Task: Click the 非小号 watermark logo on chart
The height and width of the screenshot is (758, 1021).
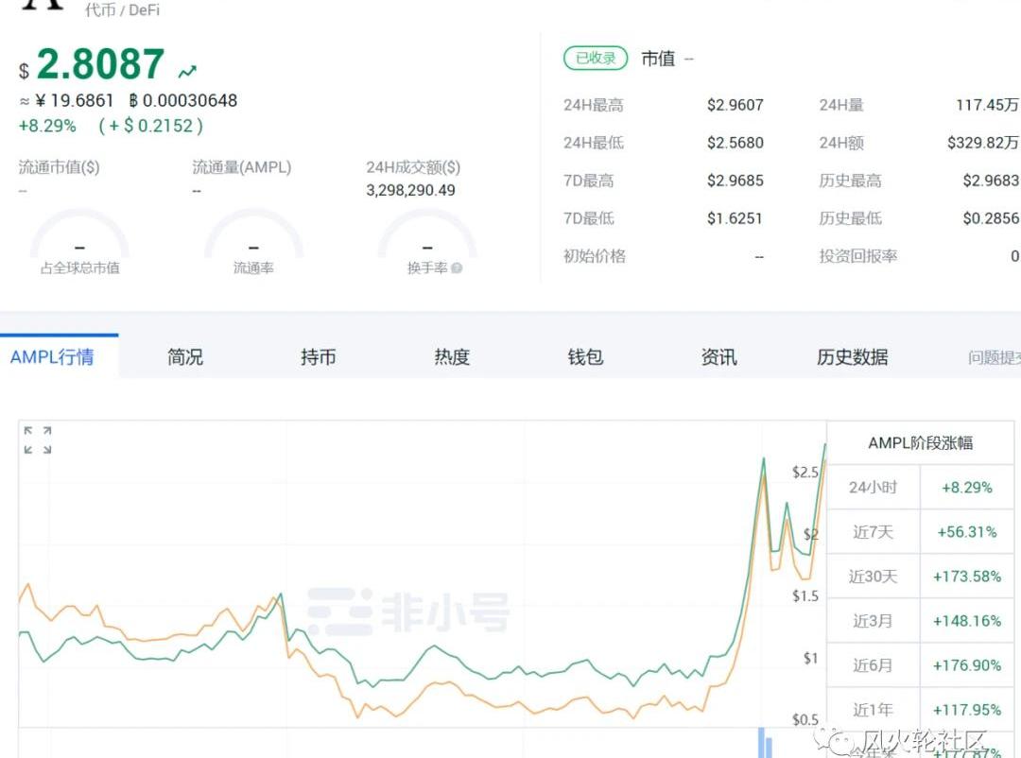Action: click(x=408, y=612)
